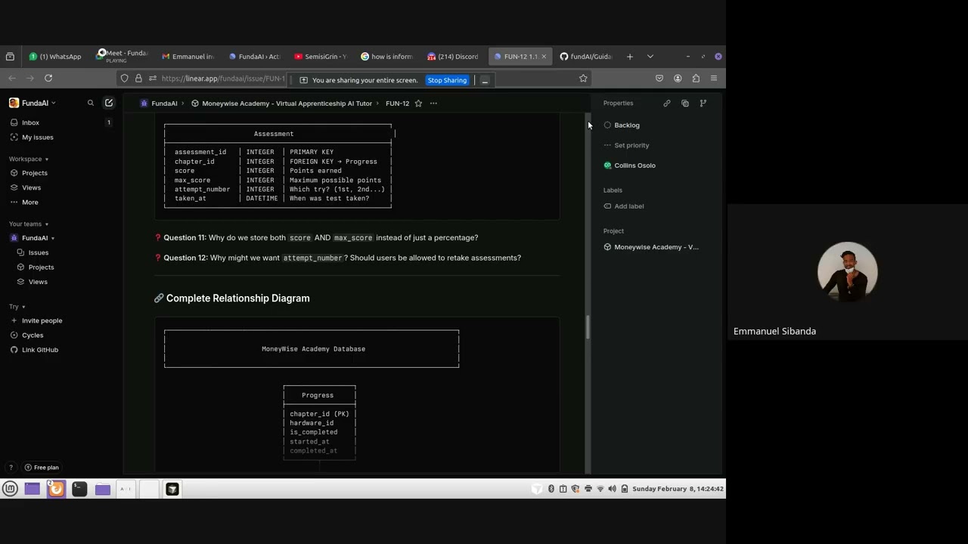
Task: Switch to the WhatsApp browser tab
Action: (55, 57)
